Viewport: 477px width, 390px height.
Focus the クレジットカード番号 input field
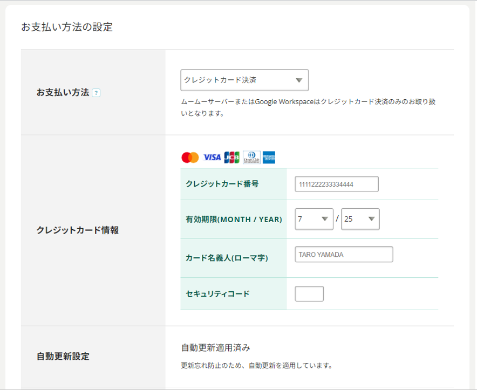point(337,184)
